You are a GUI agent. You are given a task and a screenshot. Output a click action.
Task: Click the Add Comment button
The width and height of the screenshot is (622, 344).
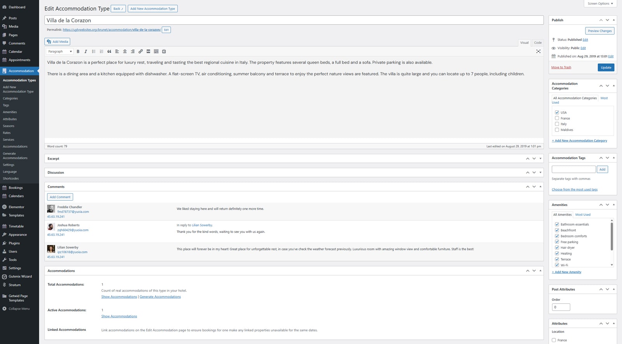click(60, 197)
